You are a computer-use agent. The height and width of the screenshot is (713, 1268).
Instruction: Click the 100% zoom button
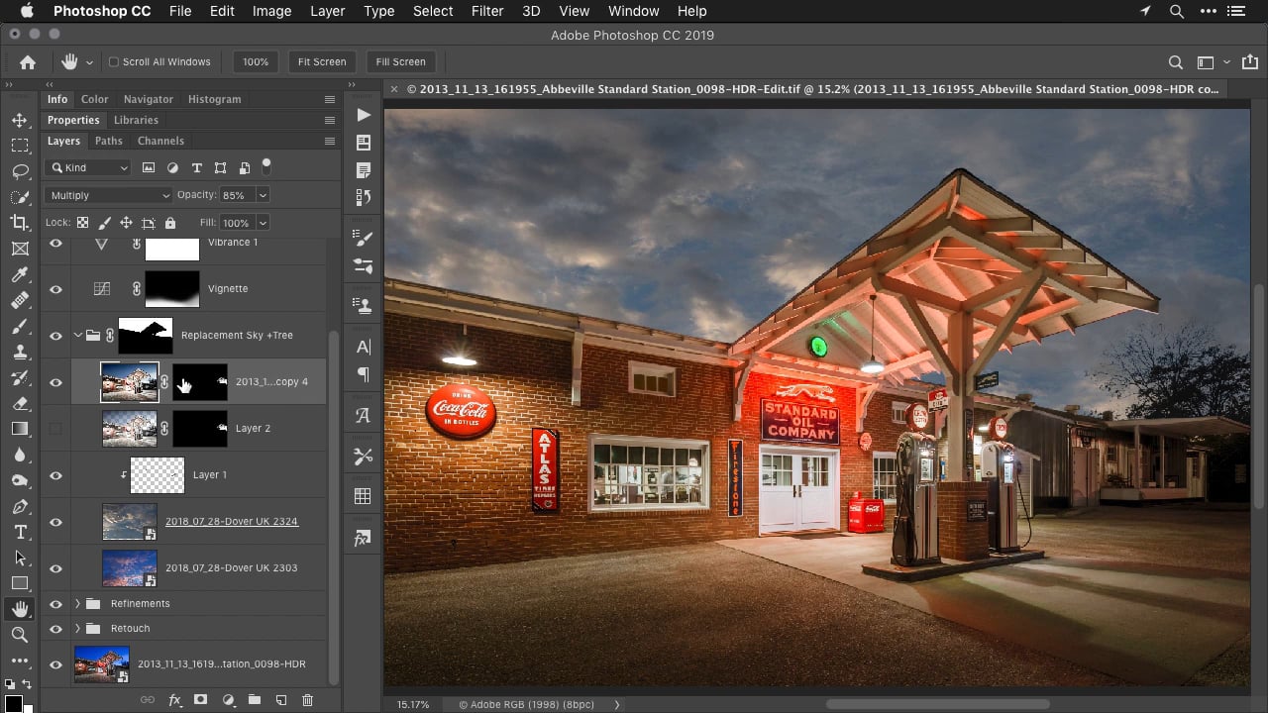256,61
